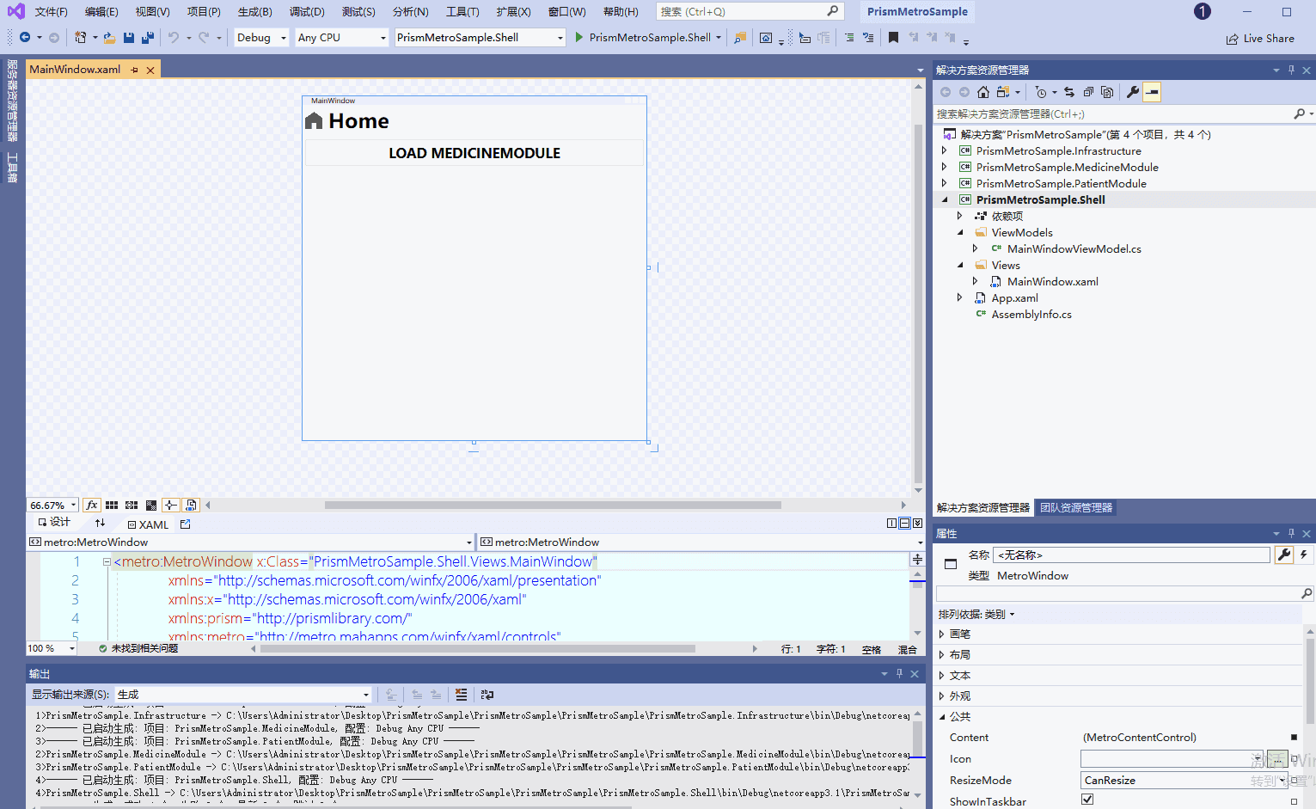1316x809 pixels.
Task: Start debugging with the green play arrow
Action: click(579, 37)
